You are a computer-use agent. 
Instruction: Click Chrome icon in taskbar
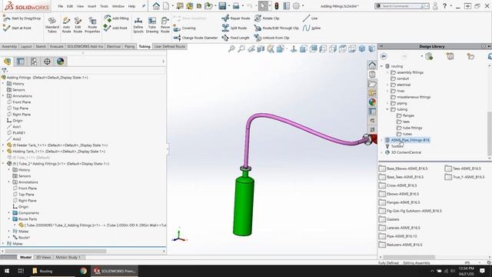[83, 271]
